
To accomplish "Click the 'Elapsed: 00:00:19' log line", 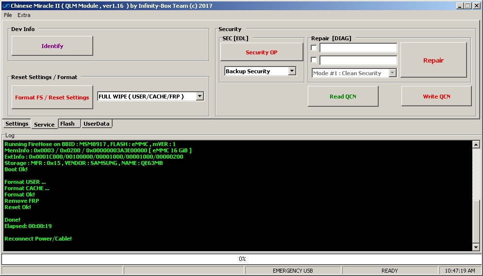I will click(x=28, y=226).
